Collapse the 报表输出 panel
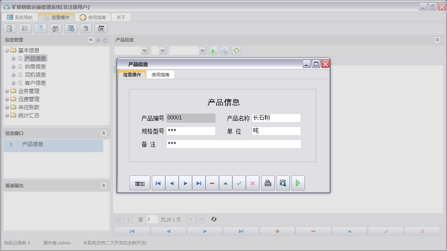The width and height of the screenshot is (447, 251). 103,186
